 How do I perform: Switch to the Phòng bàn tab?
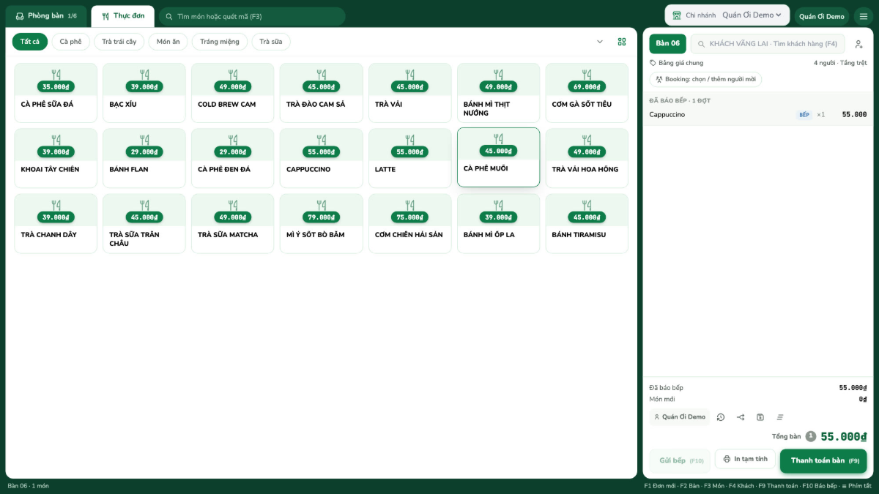[x=46, y=16]
